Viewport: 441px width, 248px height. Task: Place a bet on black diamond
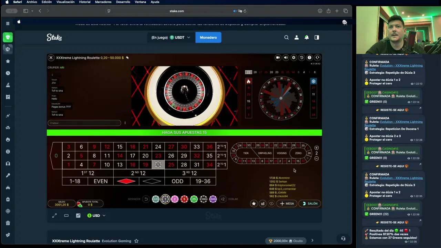[152, 181]
